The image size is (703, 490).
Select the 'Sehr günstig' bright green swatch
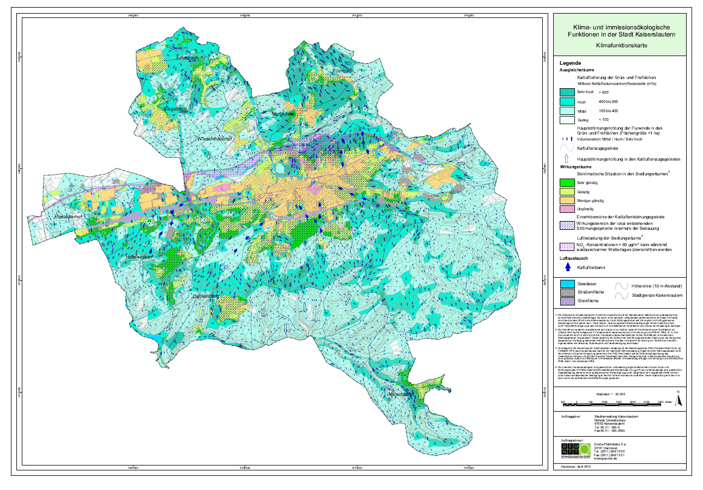point(568,183)
